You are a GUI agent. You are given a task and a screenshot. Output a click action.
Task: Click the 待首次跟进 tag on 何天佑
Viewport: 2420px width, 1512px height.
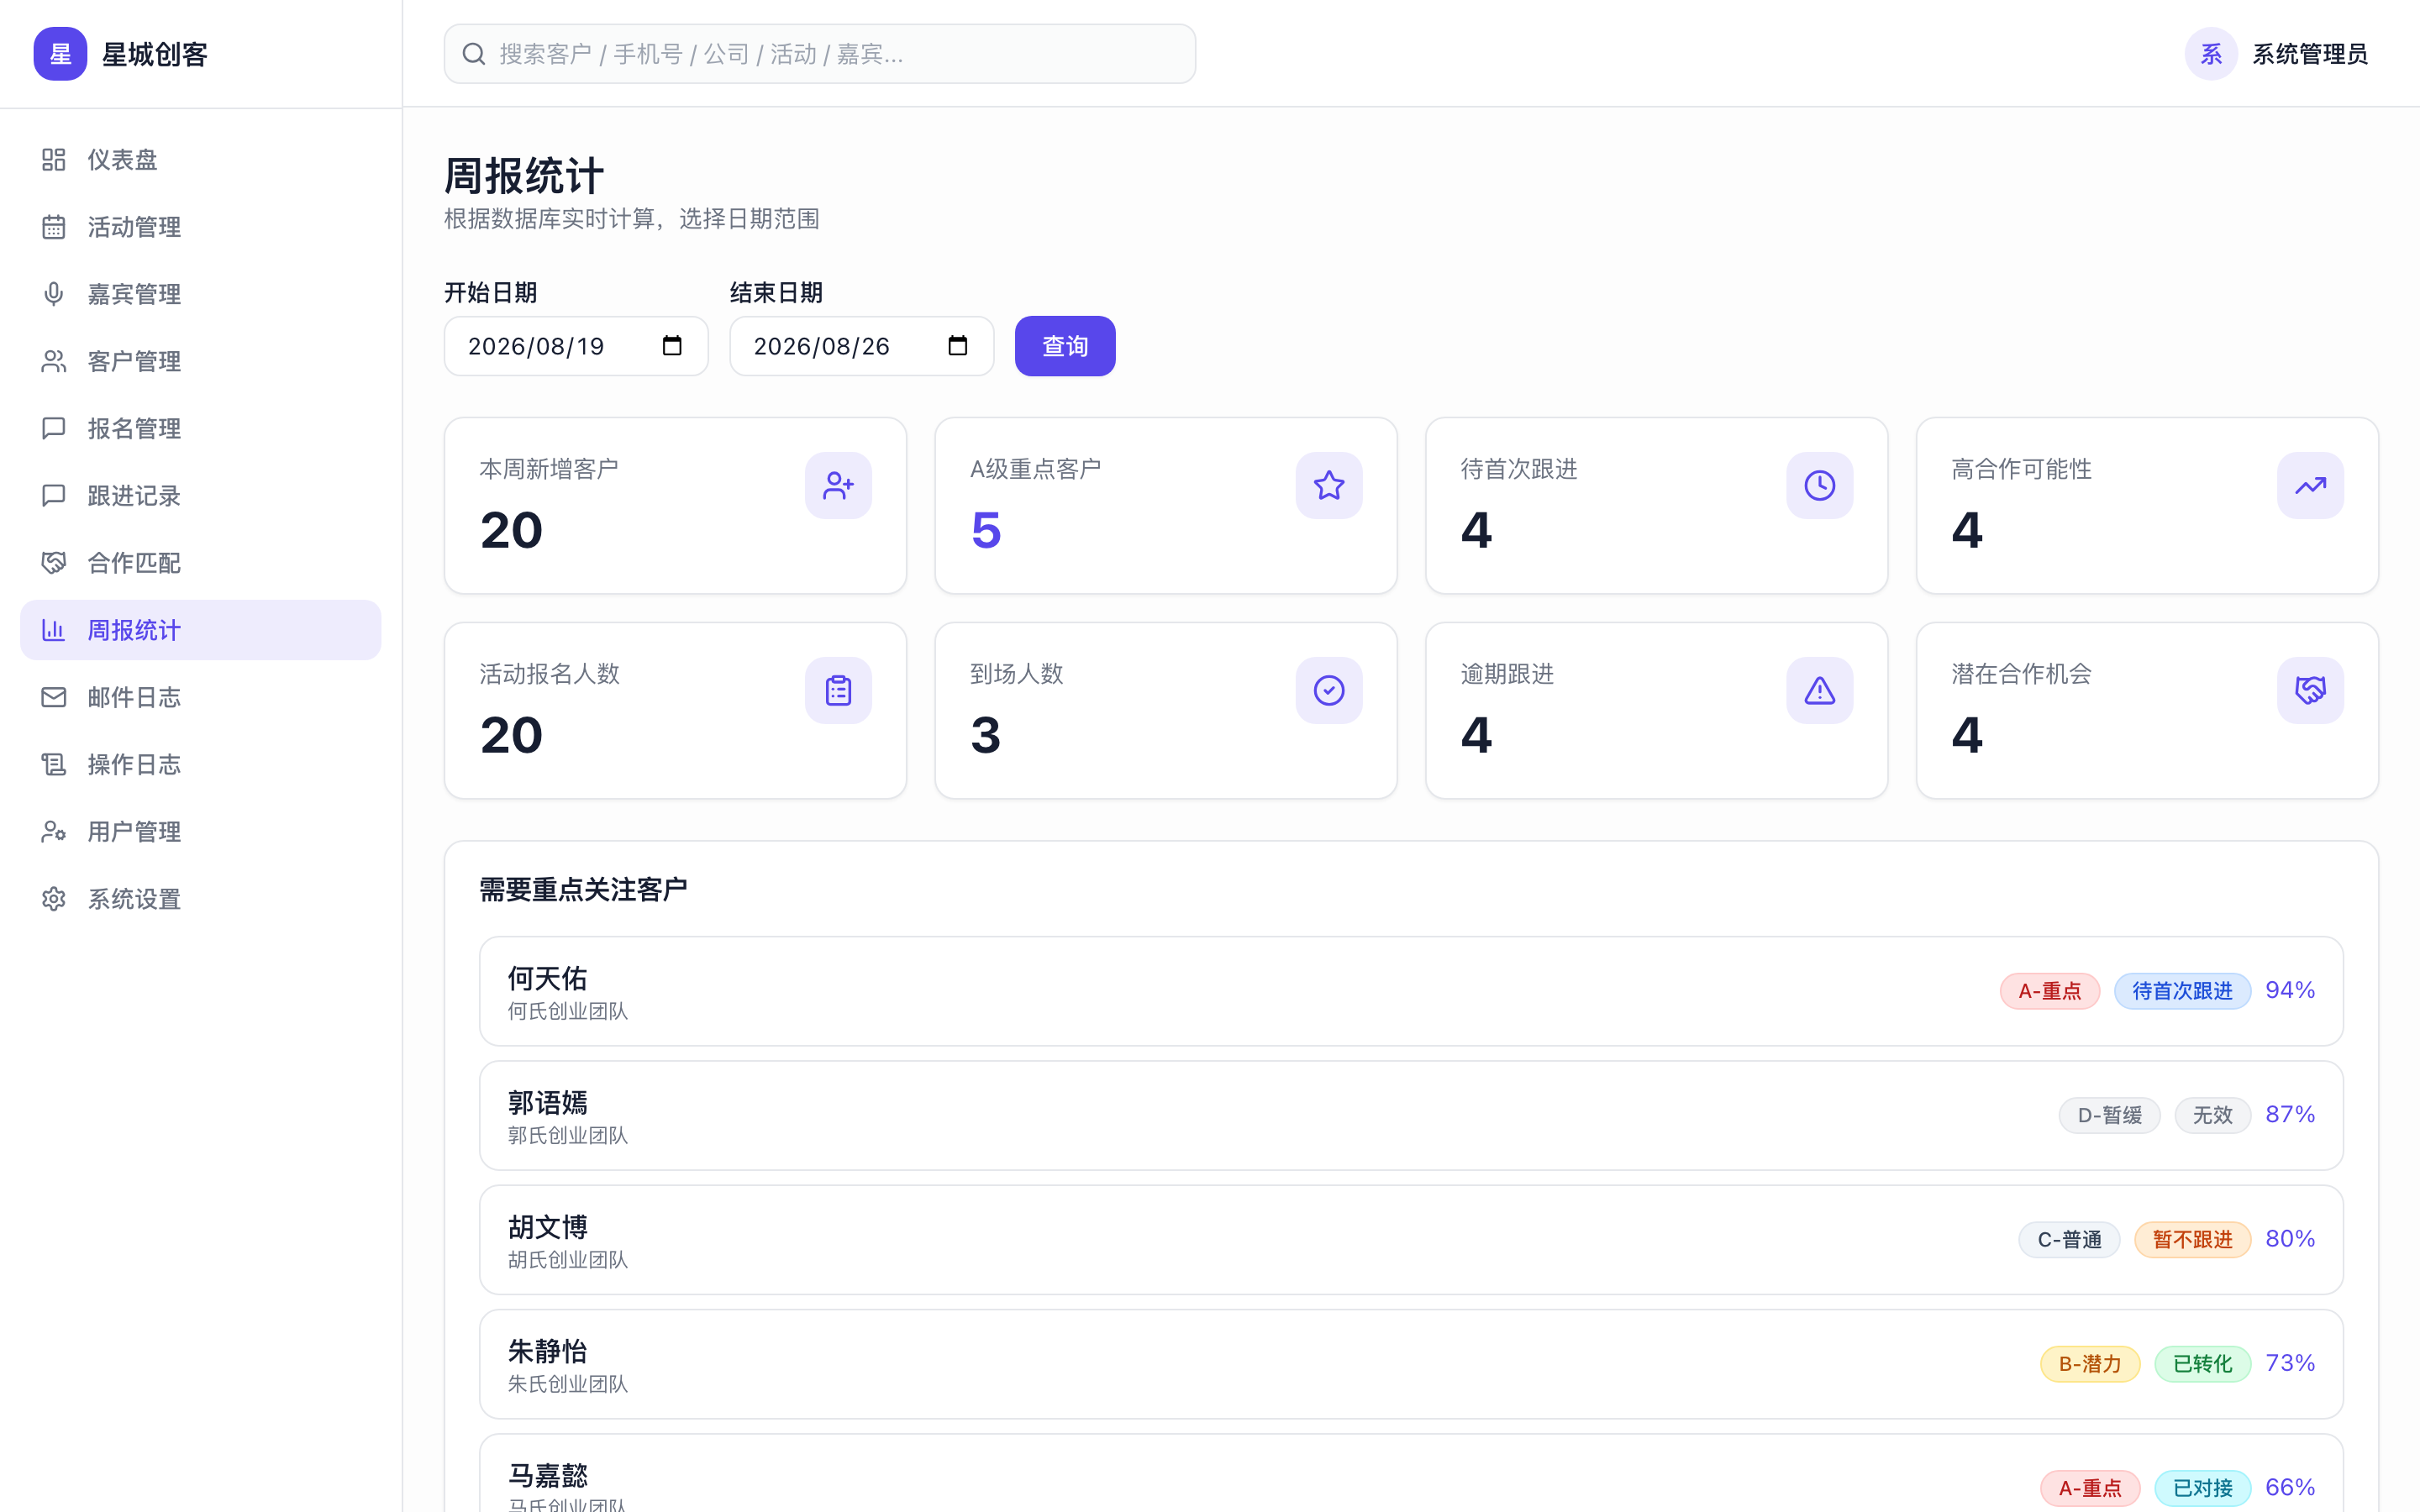(x=2182, y=991)
